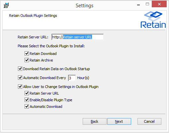Screen dimensions: 169x133
Task: Uncheck Retain Server URL sub-option
Action: coord(27,93)
